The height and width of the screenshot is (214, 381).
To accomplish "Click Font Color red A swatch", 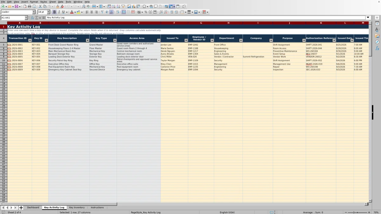I will 71,12.
